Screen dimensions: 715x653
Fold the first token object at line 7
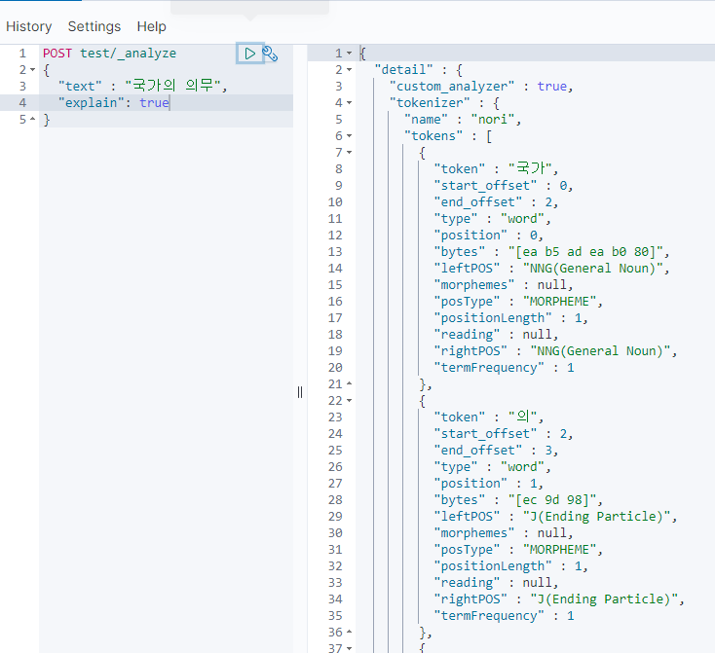[350, 153]
